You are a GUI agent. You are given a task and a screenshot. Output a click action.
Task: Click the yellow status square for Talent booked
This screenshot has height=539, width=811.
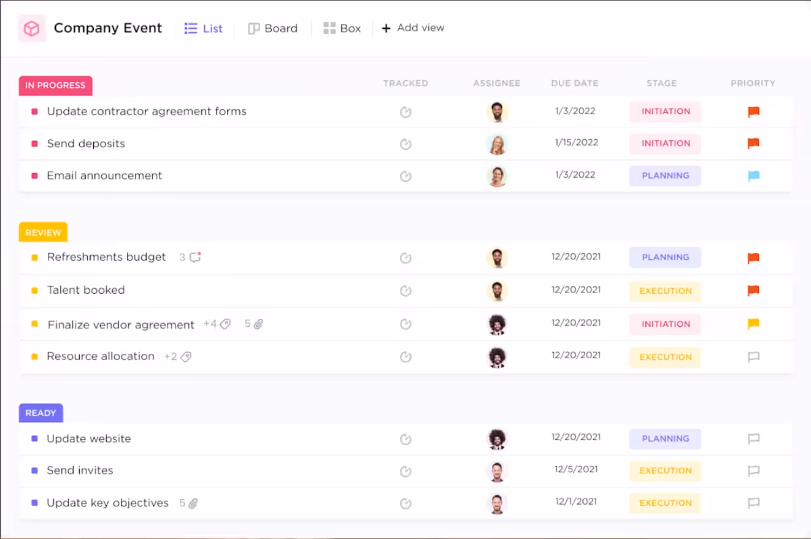(34, 291)
